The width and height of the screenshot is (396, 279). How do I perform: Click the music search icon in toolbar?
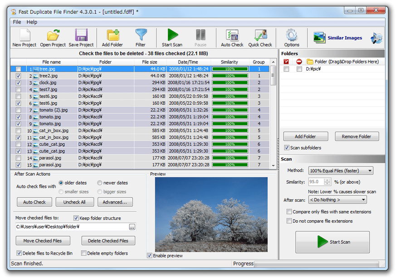(x=376, y=38)
